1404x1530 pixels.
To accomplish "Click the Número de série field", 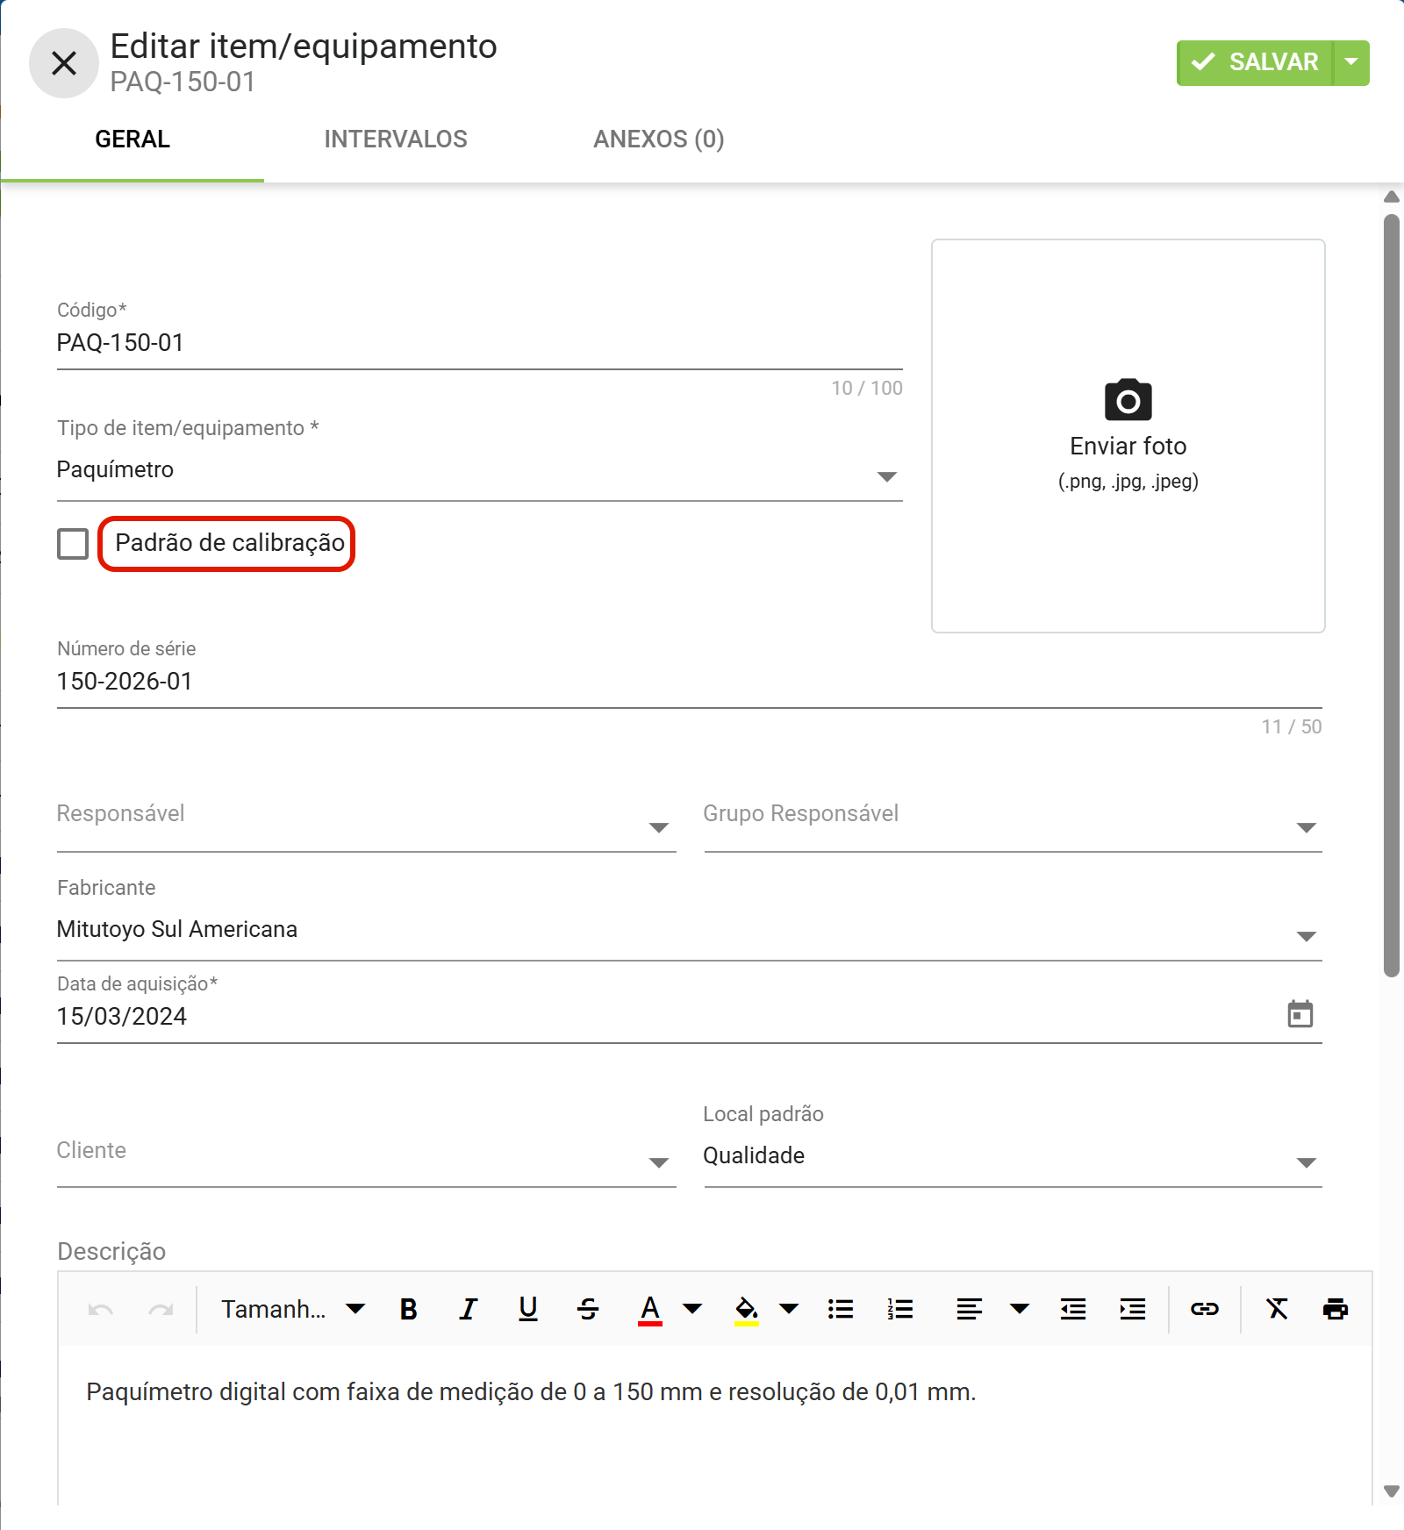I will click(689, 682).
